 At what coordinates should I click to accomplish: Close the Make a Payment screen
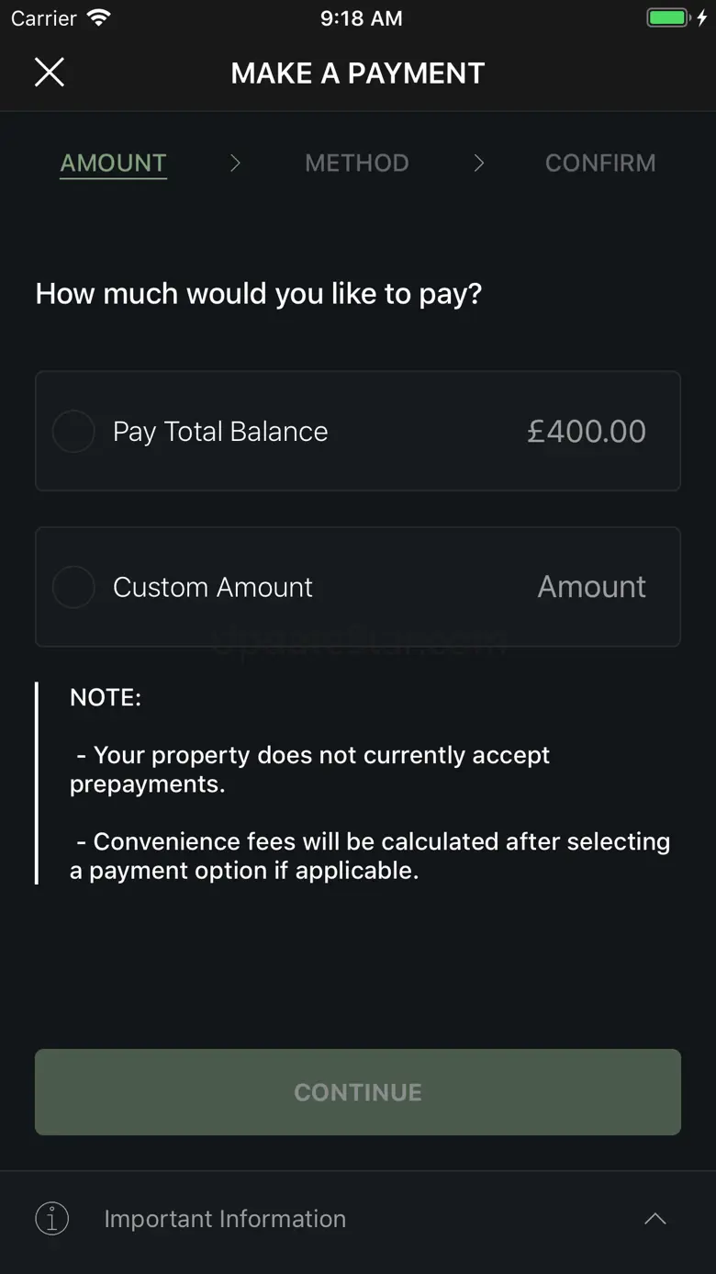(x=50, y=72)
